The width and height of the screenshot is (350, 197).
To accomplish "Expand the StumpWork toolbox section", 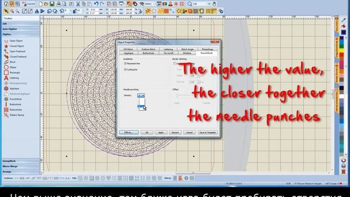I will [21, 161].
